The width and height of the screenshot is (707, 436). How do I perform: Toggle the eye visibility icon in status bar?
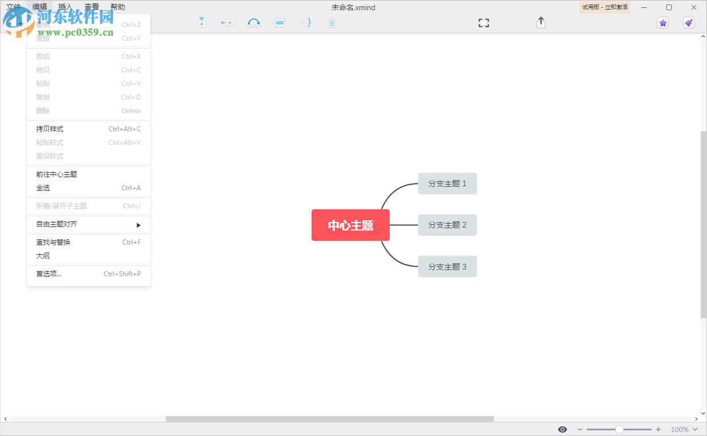(x=562, y=429)
